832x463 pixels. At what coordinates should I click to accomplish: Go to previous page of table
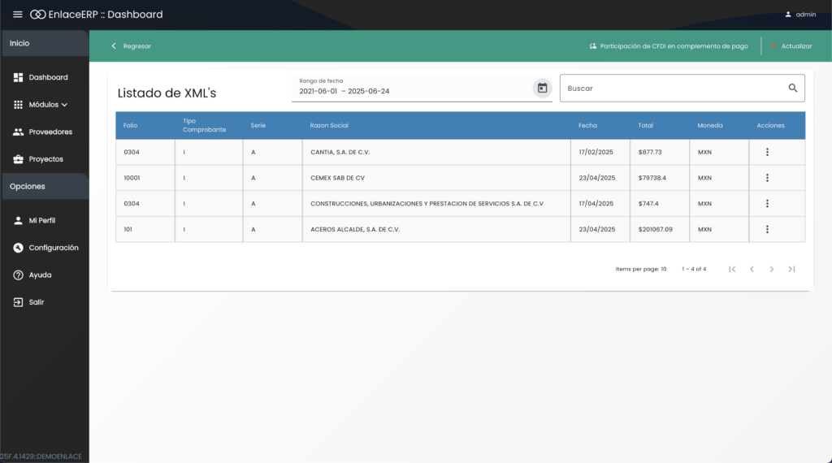tap(752, 269)
